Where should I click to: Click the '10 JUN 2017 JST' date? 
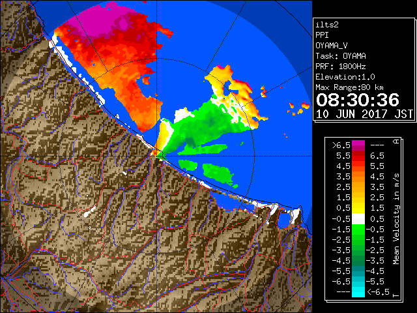point(364,114)
